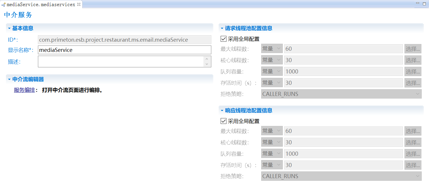Open request pool 拒绝策略 CALLER_RUNS dropdown

341,94
